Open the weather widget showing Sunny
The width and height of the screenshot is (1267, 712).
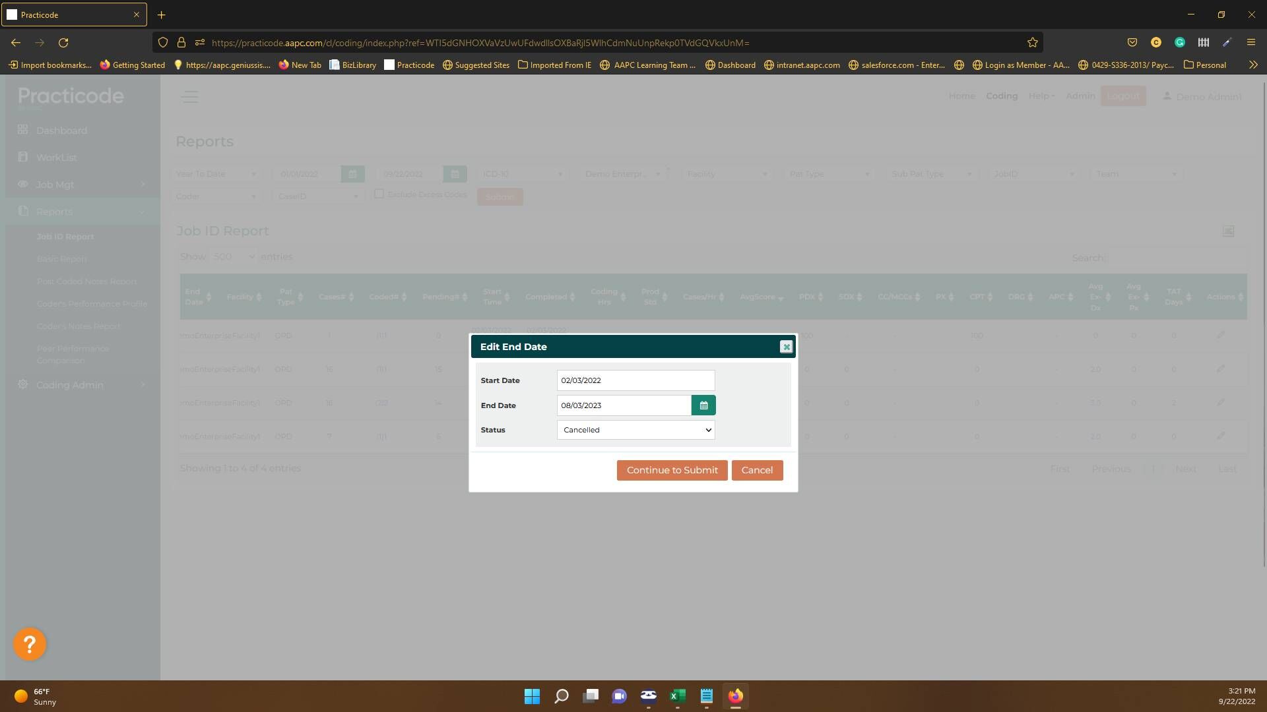tap(36, 697)
